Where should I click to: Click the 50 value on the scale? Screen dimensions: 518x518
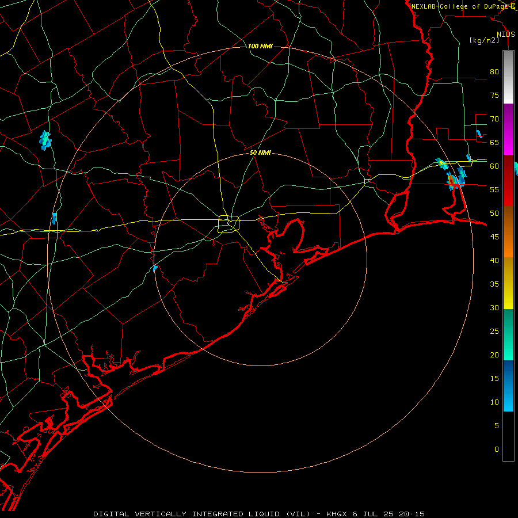[x=494, y=213]
